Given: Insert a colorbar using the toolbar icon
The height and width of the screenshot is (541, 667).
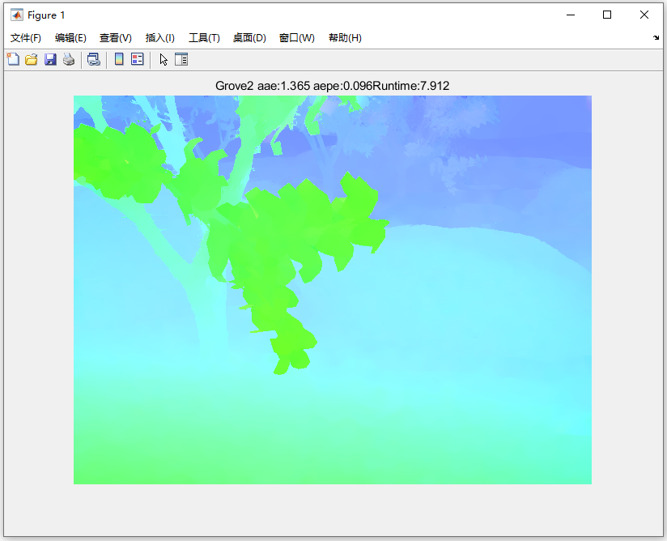Looking at the screenshot, I should (x=119, y=59).
